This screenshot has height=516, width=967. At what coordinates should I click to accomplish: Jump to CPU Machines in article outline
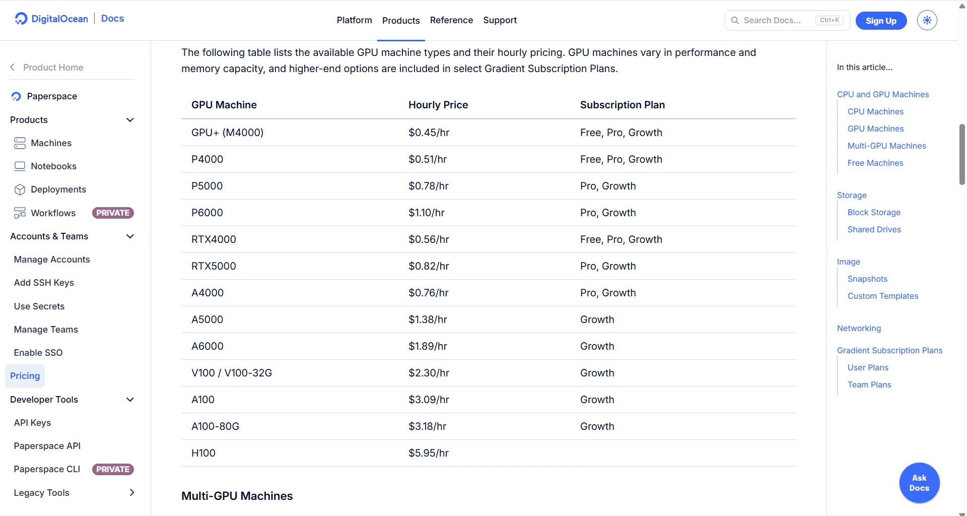pyautogui.click(x=875, y=111)
